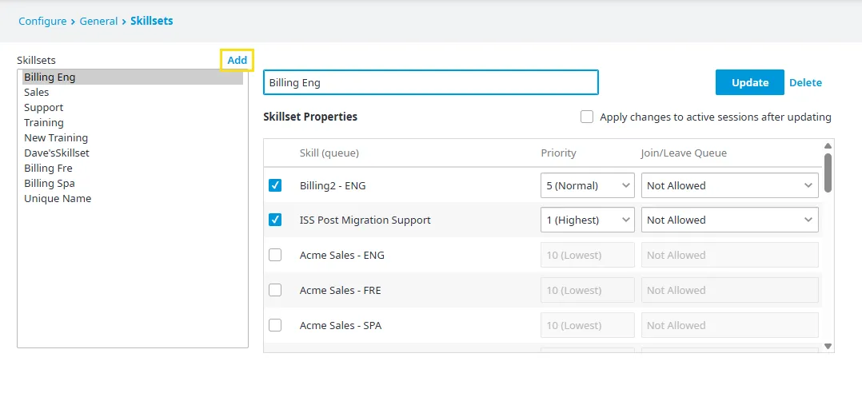The width and height of the screenshot is (862, 397).
Task: Click the scroll up arrow of skills table
Action: [x=828, y=145]
